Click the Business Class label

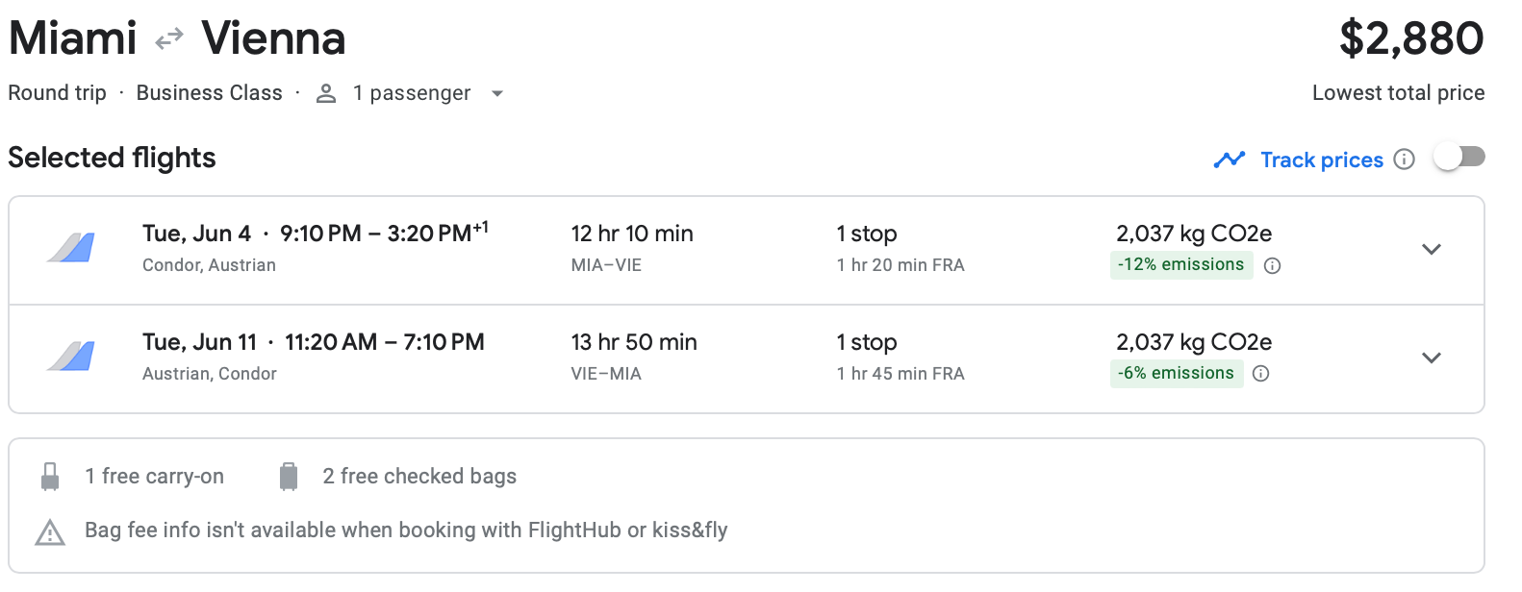tap(209, 93)
